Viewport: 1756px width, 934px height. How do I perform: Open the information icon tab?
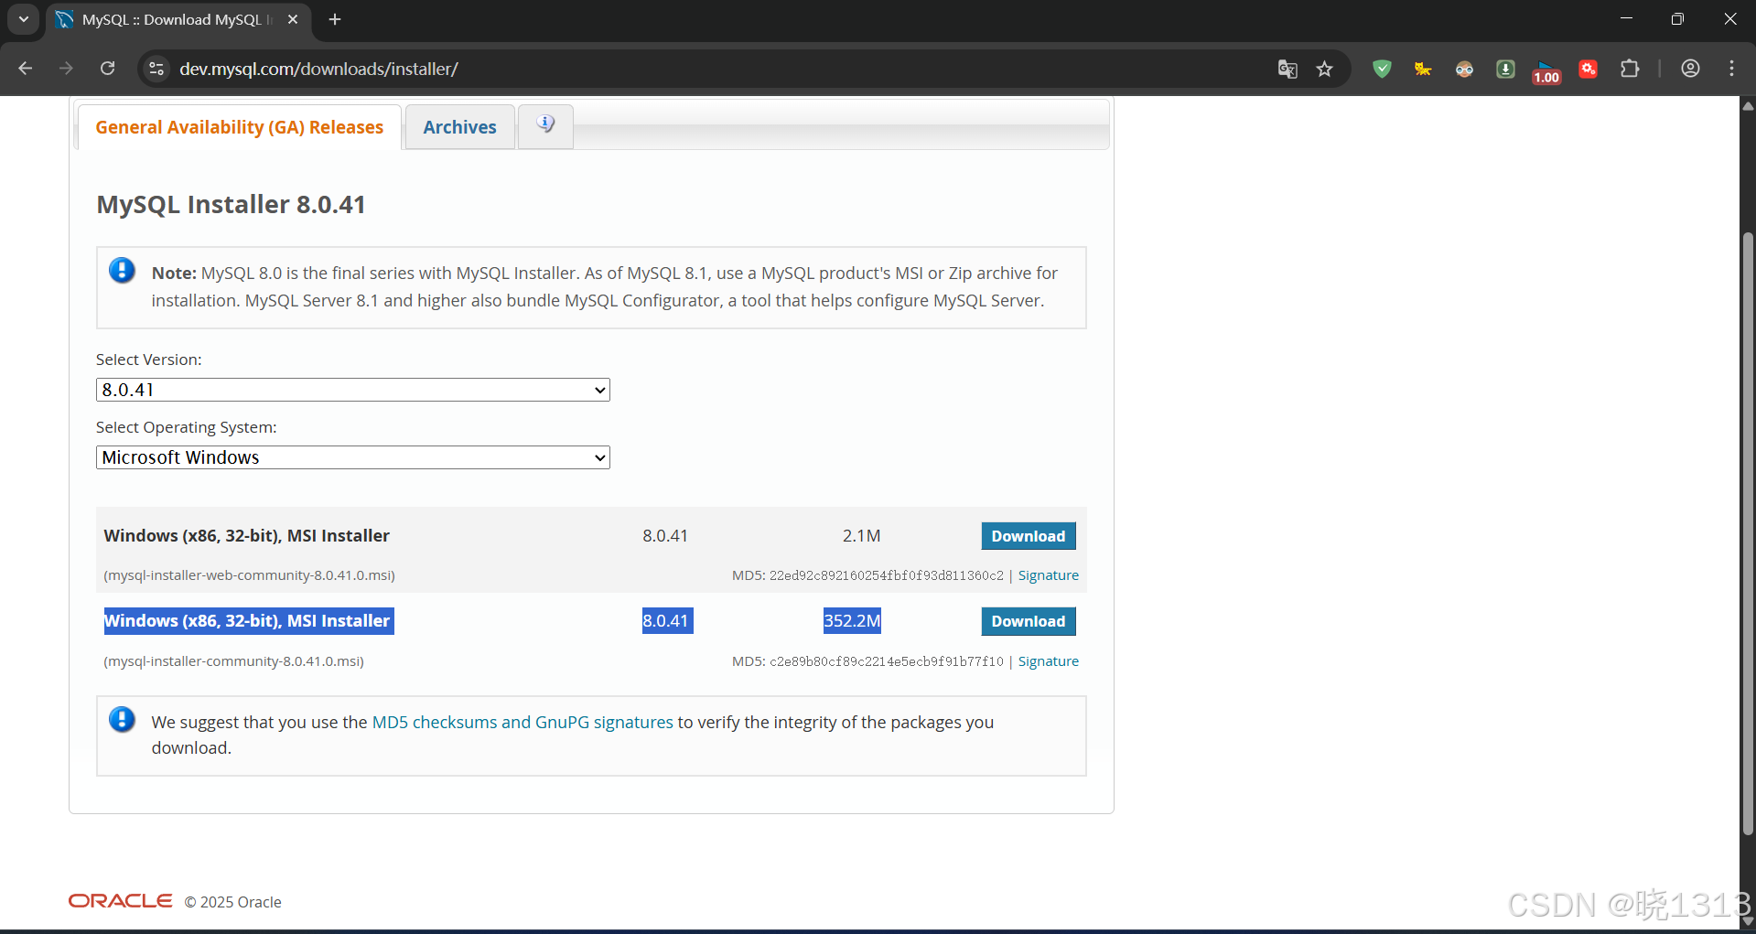[545, 126]
